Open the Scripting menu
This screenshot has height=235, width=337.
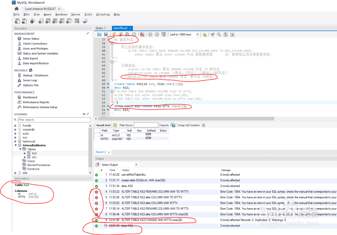point(103,14)
